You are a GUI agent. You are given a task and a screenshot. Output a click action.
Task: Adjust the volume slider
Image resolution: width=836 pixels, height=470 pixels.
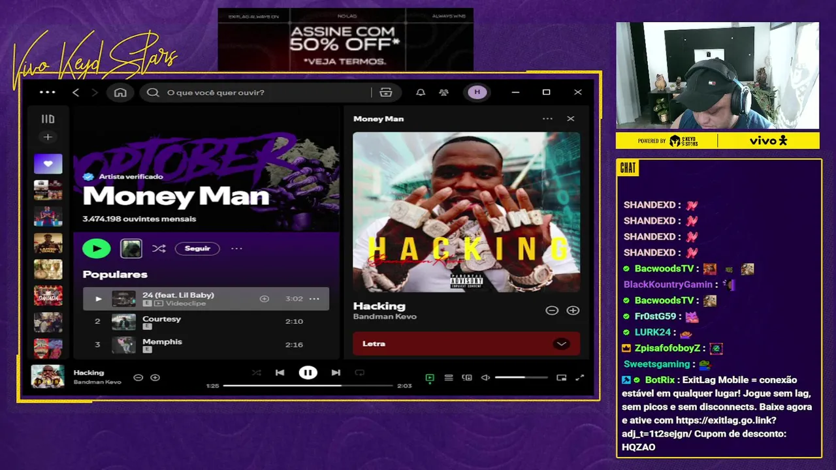pyautogui.click(x=521, y=377)
